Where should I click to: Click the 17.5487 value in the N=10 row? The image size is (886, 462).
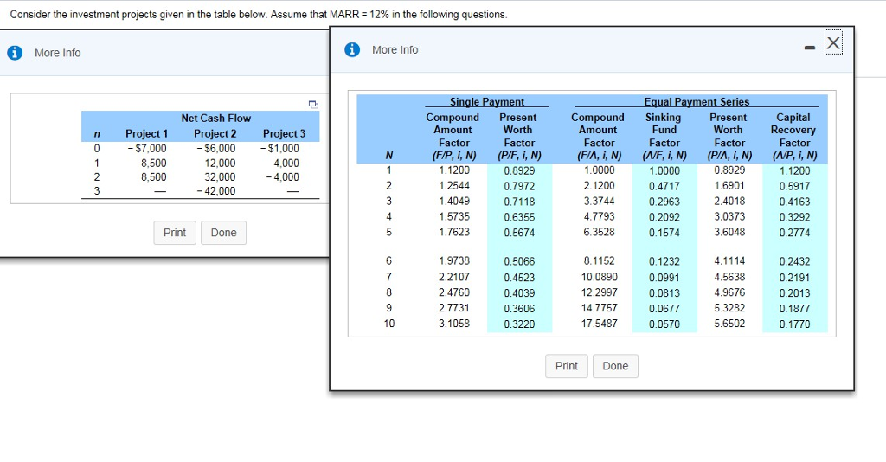coord(600,324)
